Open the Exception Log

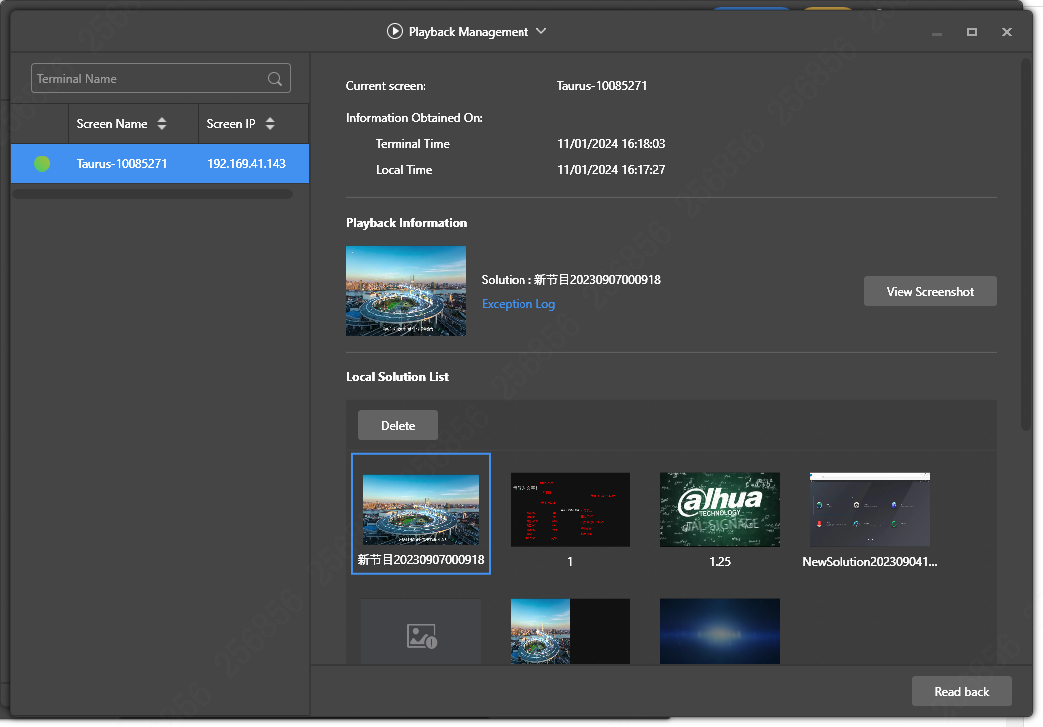coord(518,303)
